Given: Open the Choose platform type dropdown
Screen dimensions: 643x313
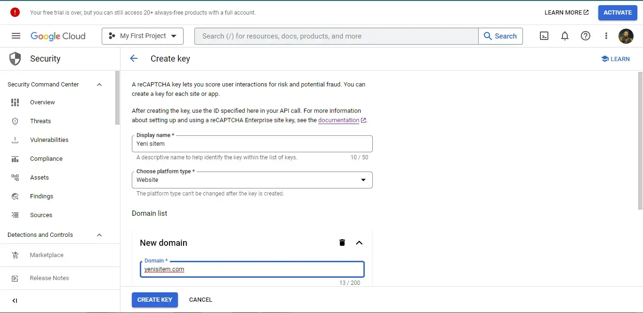Looking at the screenshot, I should pyautogui.click(x=252, y=180).
